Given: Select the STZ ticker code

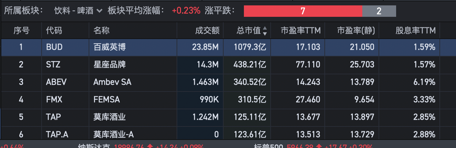Looking at the screenshot, I should tap(53, 64).
